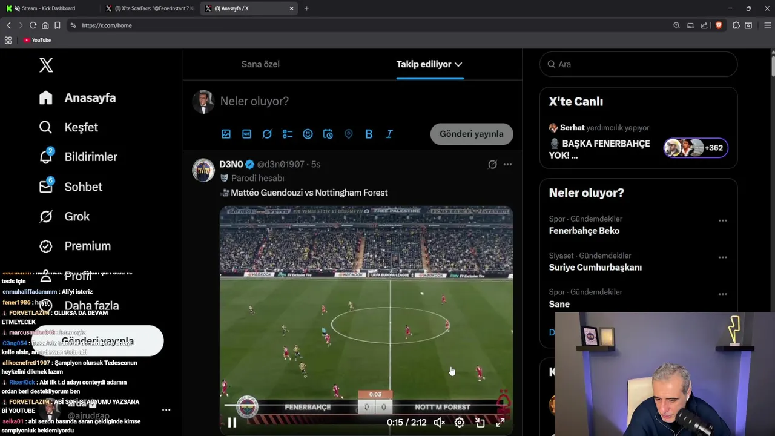The width and height of the screenshot is (775, 436).
Task: Open the emoji picker in composer
Action: coord(308,134)
